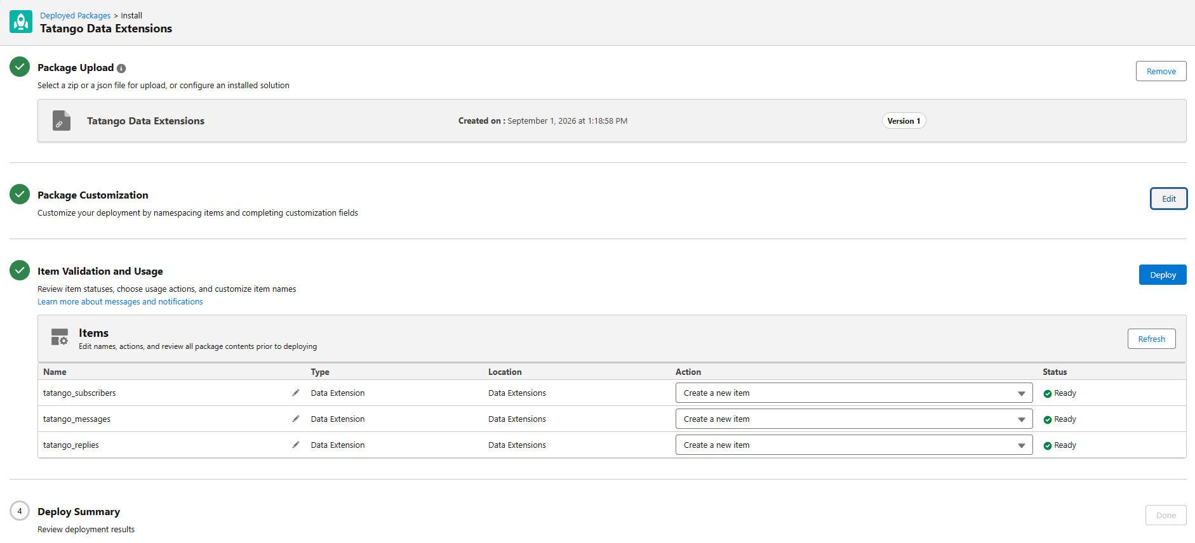Click the Item Validation green checkmark
The height and width of the screenshot is (543, 1195).
pos(20,270)
